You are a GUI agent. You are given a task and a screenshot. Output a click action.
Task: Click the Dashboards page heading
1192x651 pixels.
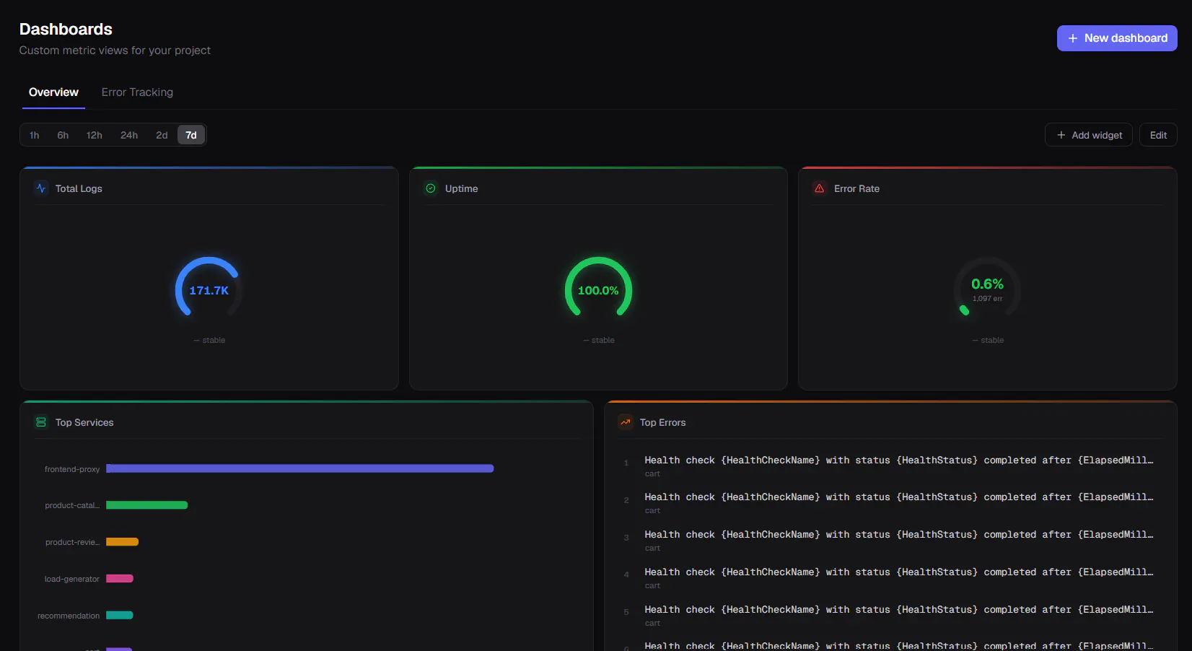click(66, 29)
